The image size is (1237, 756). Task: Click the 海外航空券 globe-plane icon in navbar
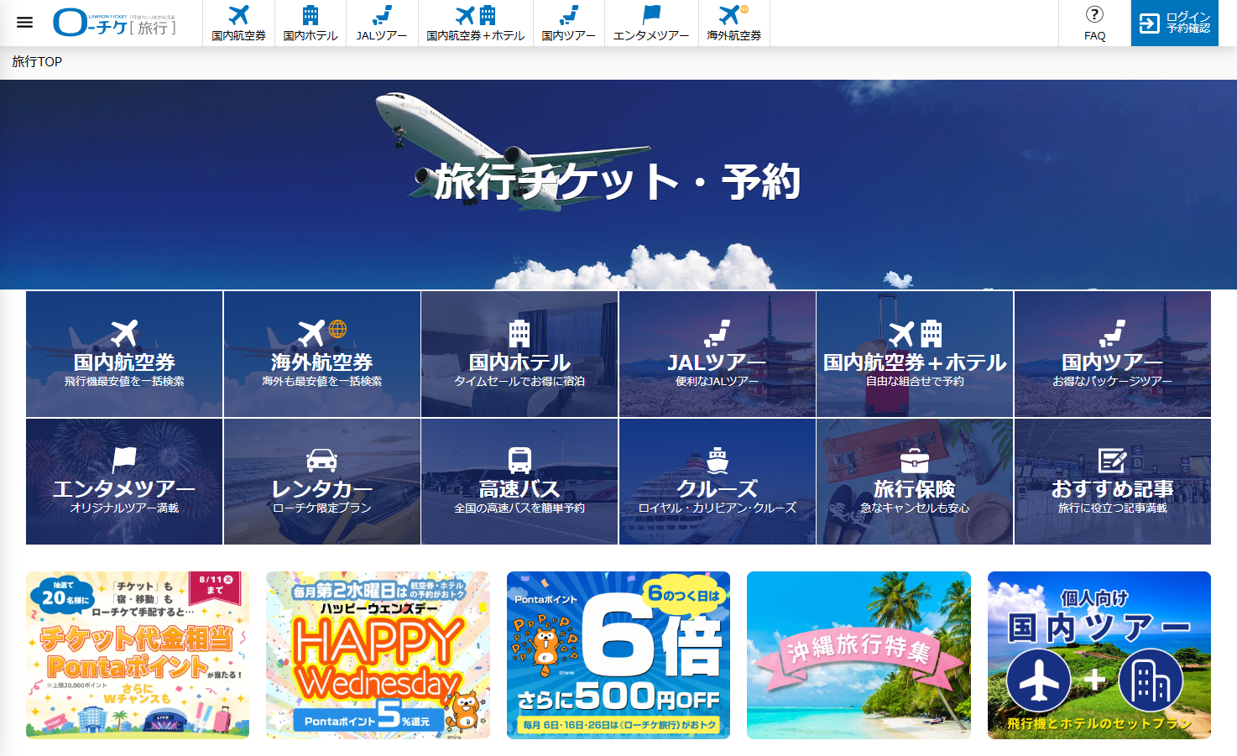coord(733,15)
